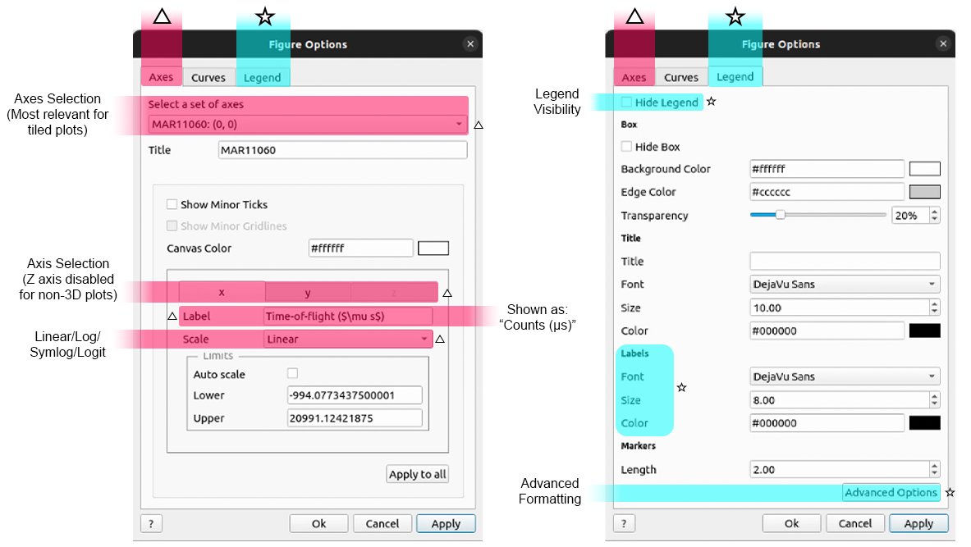Check the Hide Box option
This screenshot has width=971, height=547.
click(x=627, y=147)
